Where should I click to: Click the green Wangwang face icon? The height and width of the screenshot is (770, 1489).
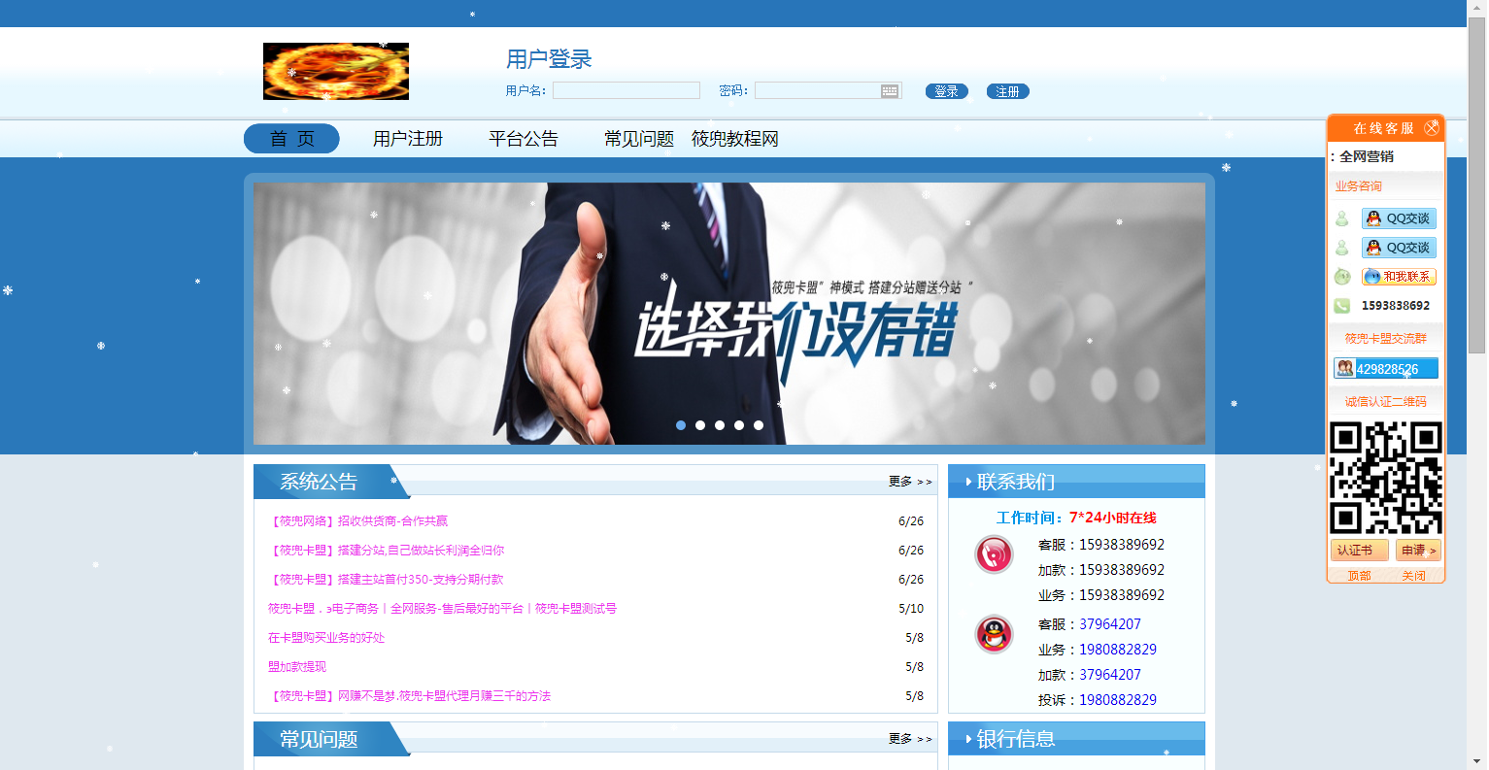[x=1342, y=277]
